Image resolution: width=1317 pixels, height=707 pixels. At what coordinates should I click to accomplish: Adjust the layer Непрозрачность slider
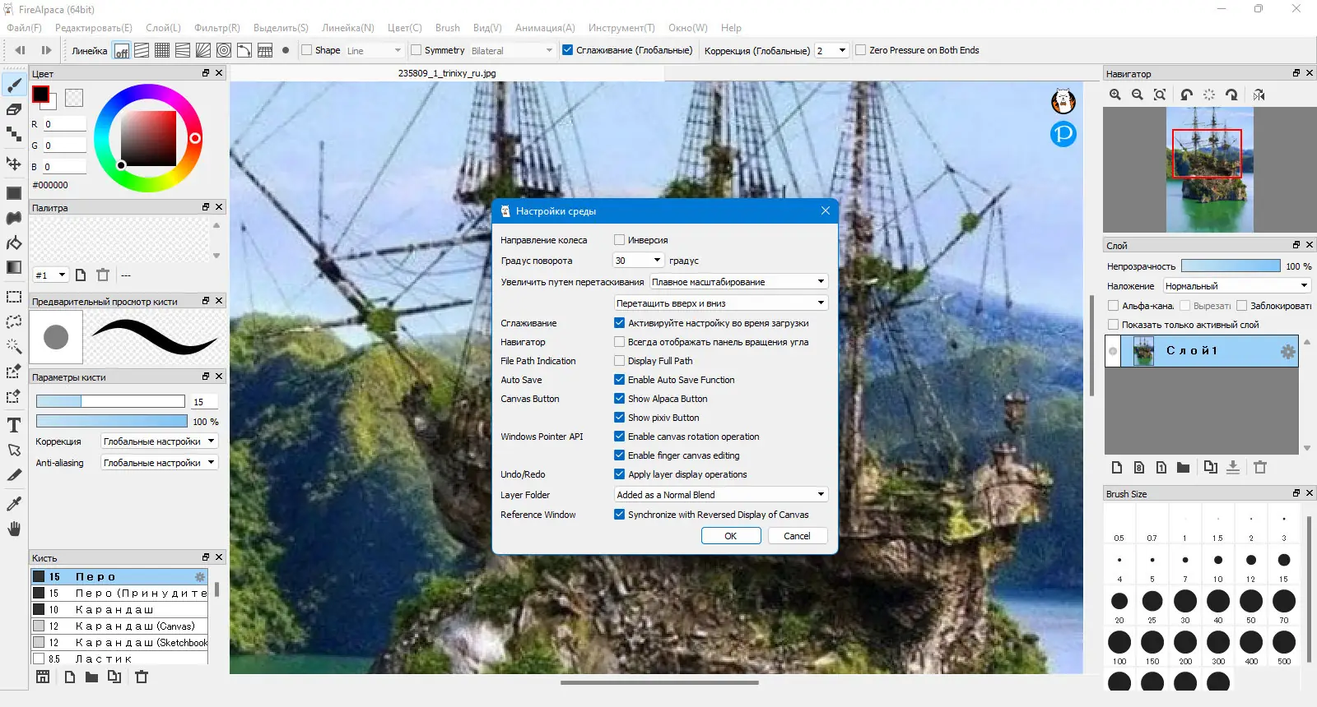[1231, 266]
